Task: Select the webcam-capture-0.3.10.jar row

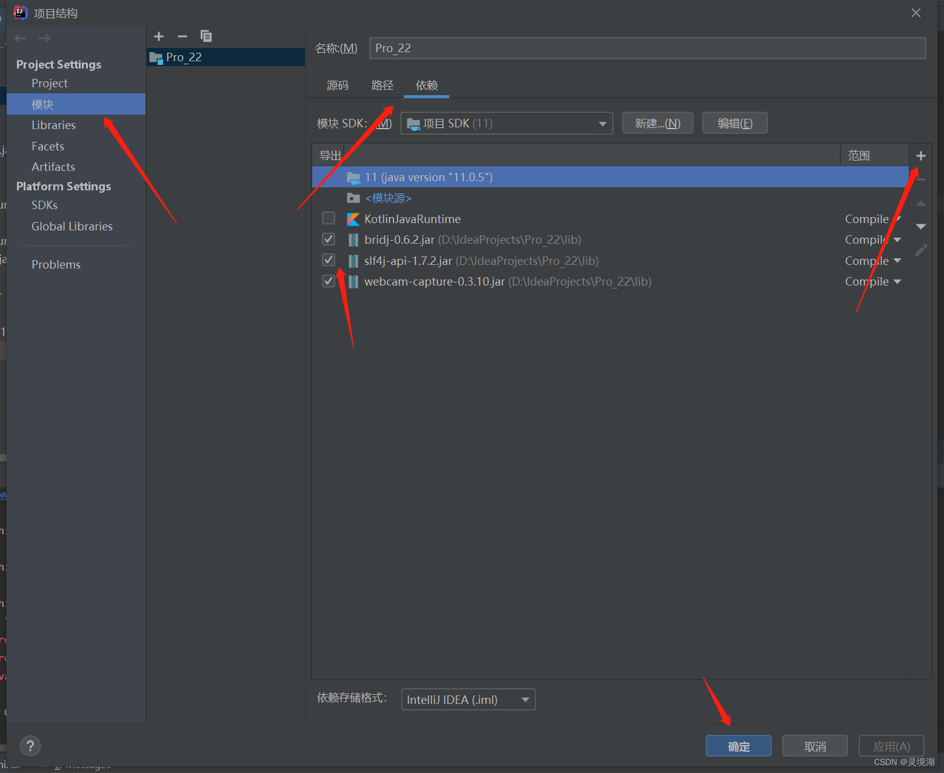Action: tap(610, 281)
